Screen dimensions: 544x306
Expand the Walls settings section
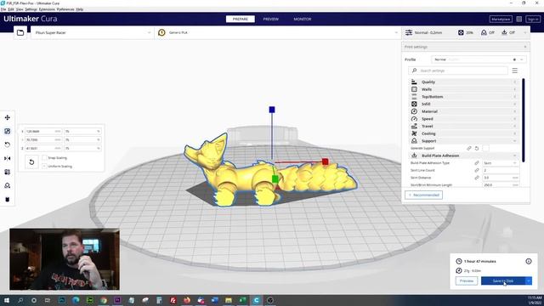[464, 89]
